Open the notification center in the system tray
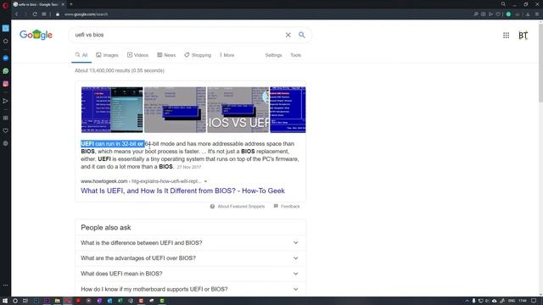This screenshot has height=305, width=543. 534,301
